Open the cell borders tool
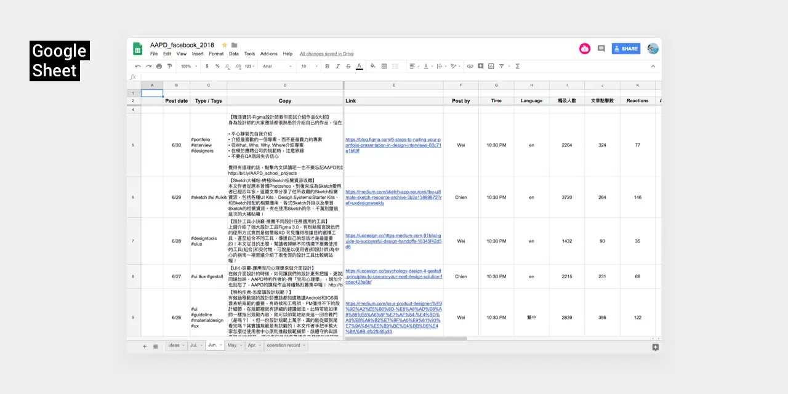Viewport: 788px width, 394px height. pos(384,66)
